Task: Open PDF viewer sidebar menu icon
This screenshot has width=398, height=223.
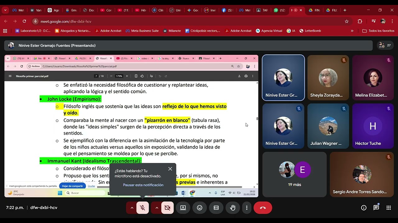Action: (x=10, y=76)
